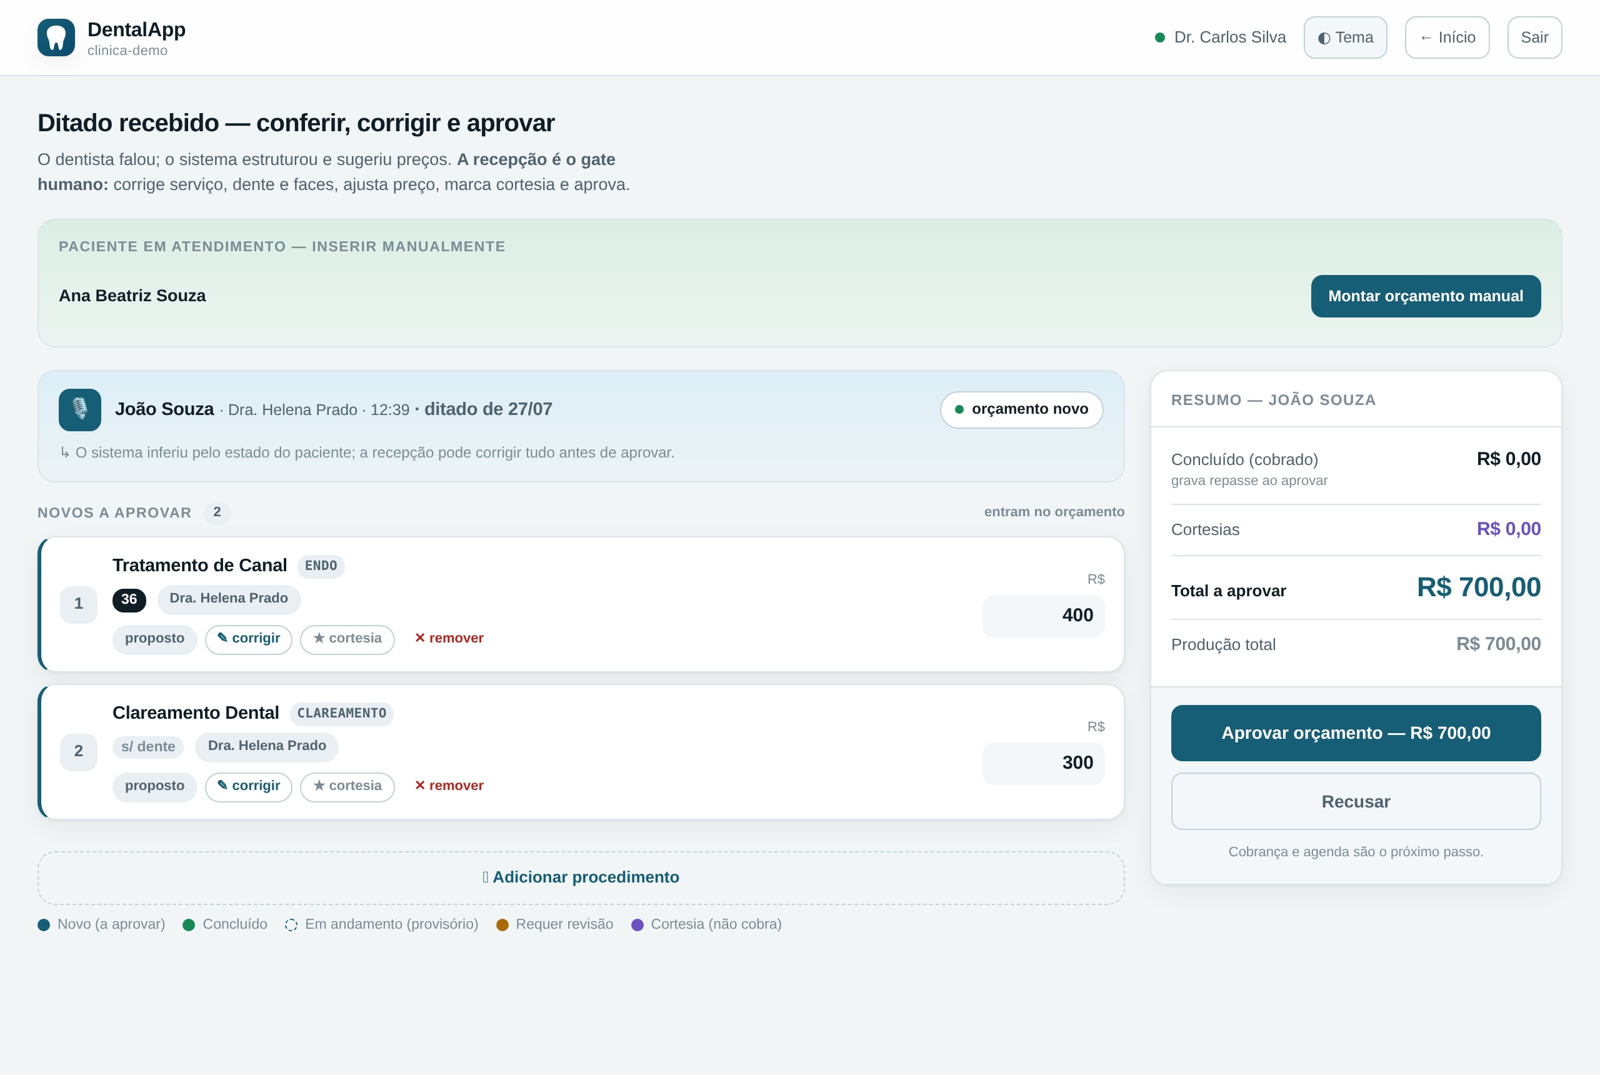Click the RESUMO — JOÃO SOUZA heading

tap(1273, 401)
